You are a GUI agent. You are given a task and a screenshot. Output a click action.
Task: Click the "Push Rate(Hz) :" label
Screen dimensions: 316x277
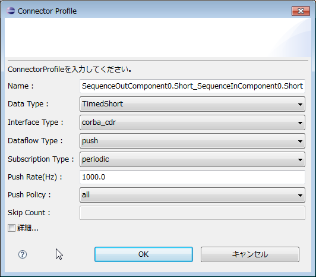[x=35, y=177]
